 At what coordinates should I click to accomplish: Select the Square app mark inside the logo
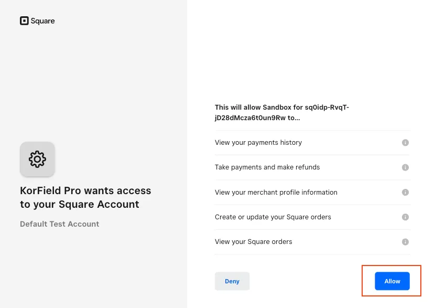click(24, 20)
